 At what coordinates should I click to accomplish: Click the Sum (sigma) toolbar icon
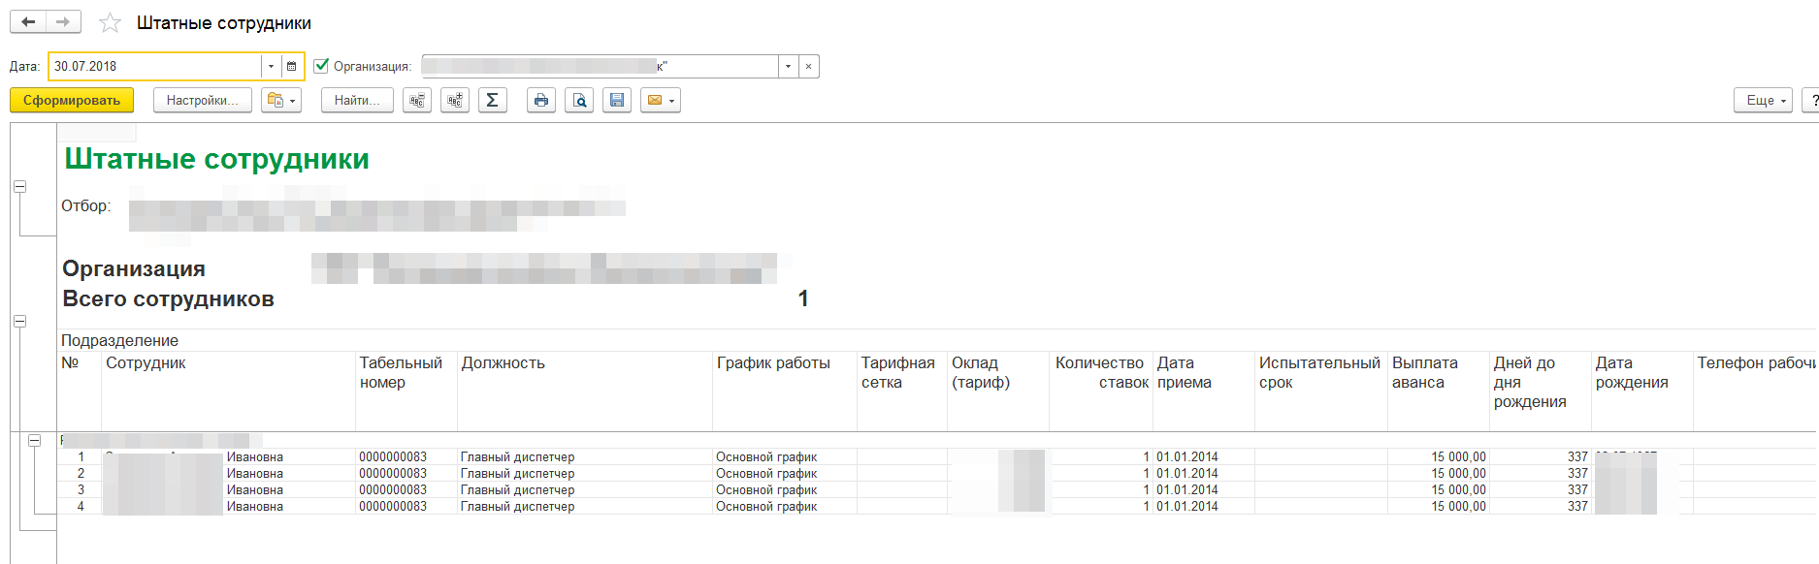492,101
